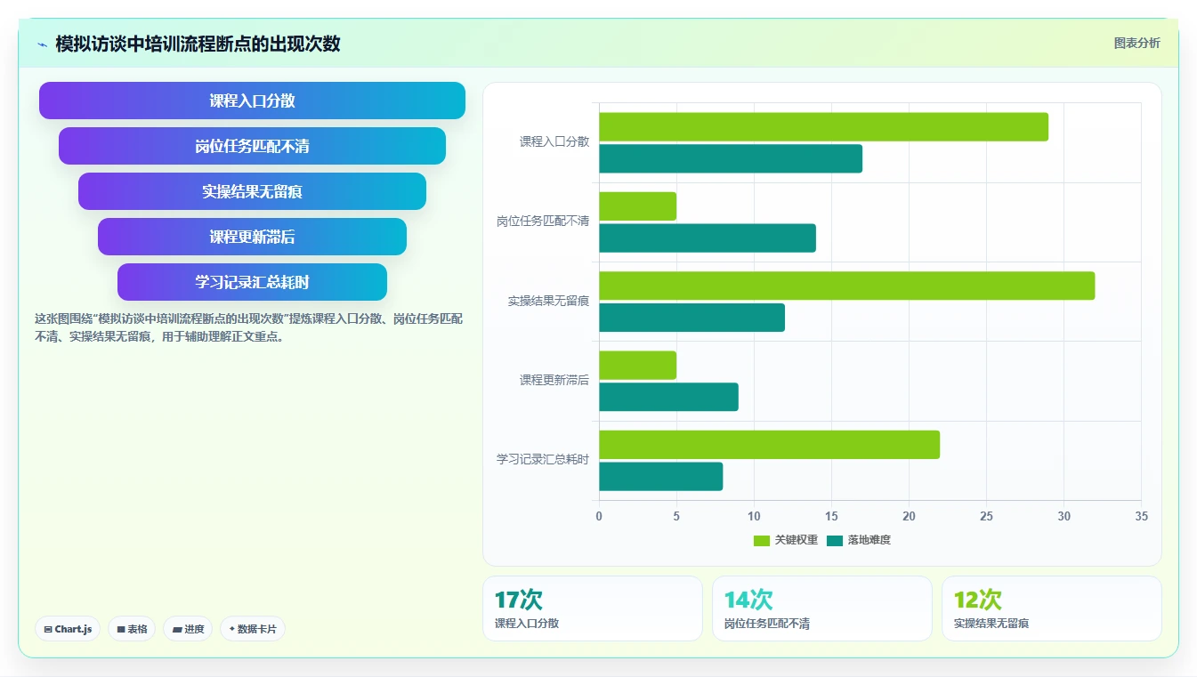
Task: Click the y-axis label 岗位任务匹配不清
Action: (543, 221)
